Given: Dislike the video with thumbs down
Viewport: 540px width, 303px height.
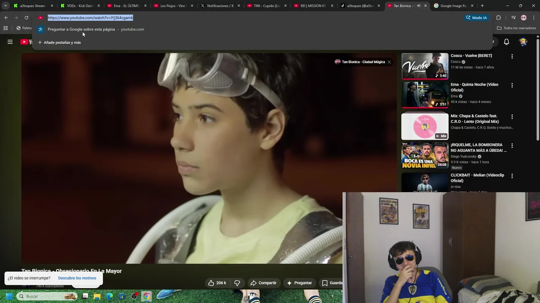Looking at the screenshot, I should click(237, 283).
